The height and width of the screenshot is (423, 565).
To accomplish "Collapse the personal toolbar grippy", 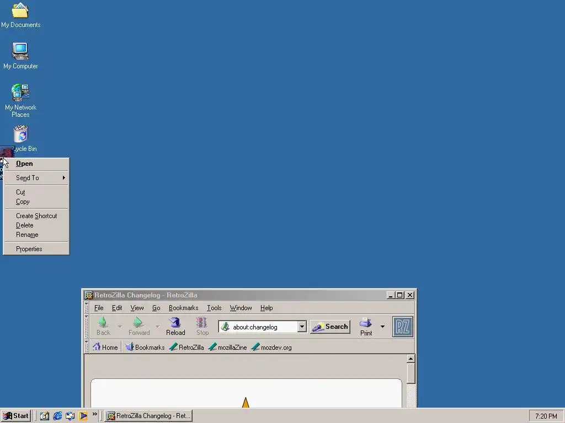I will pos(87,347).
